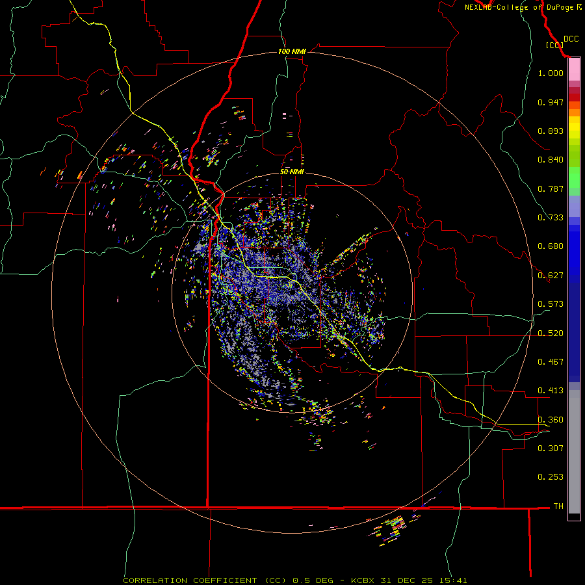Pick the pink segment at the top of the color bar

coord(574,70)
